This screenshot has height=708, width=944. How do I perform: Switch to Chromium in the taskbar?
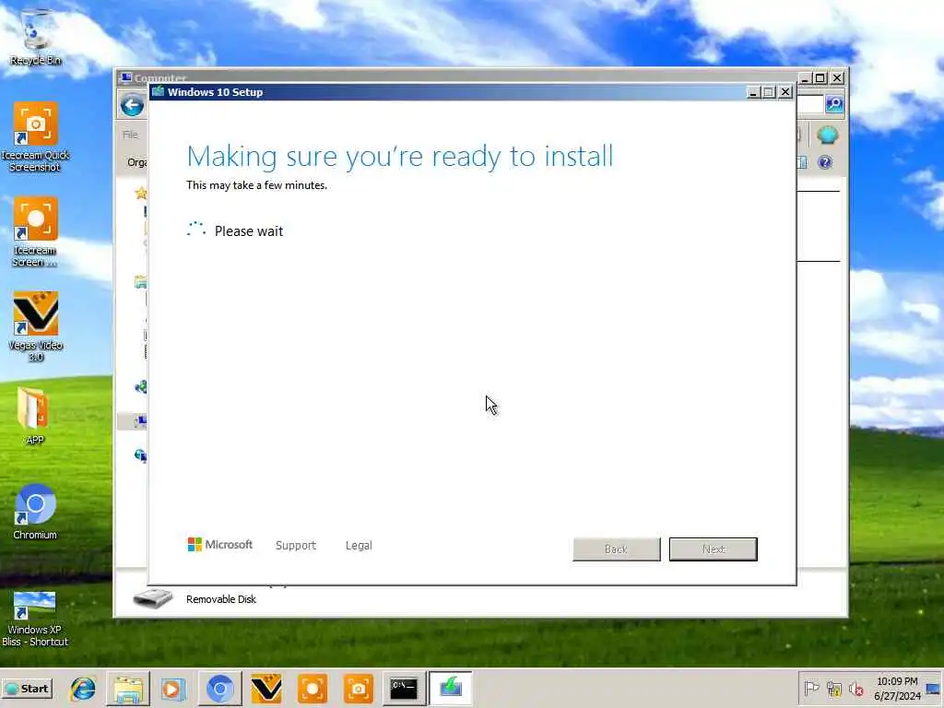(x=219, y=688)
